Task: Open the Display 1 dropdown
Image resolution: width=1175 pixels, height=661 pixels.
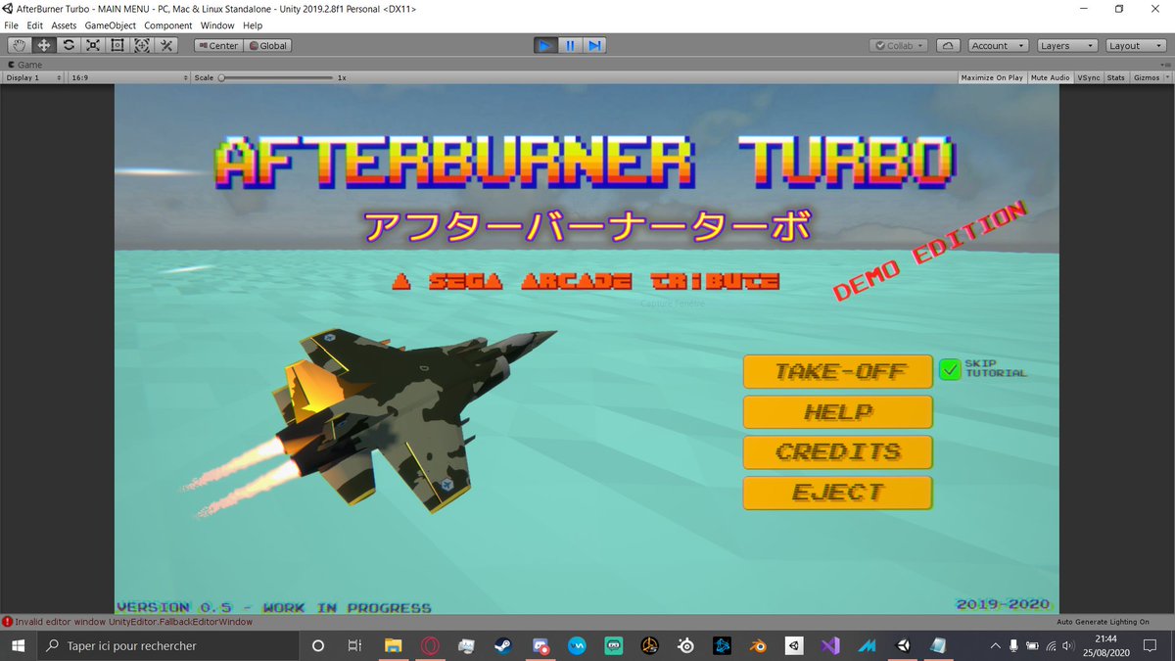Action: coord(33,77)
